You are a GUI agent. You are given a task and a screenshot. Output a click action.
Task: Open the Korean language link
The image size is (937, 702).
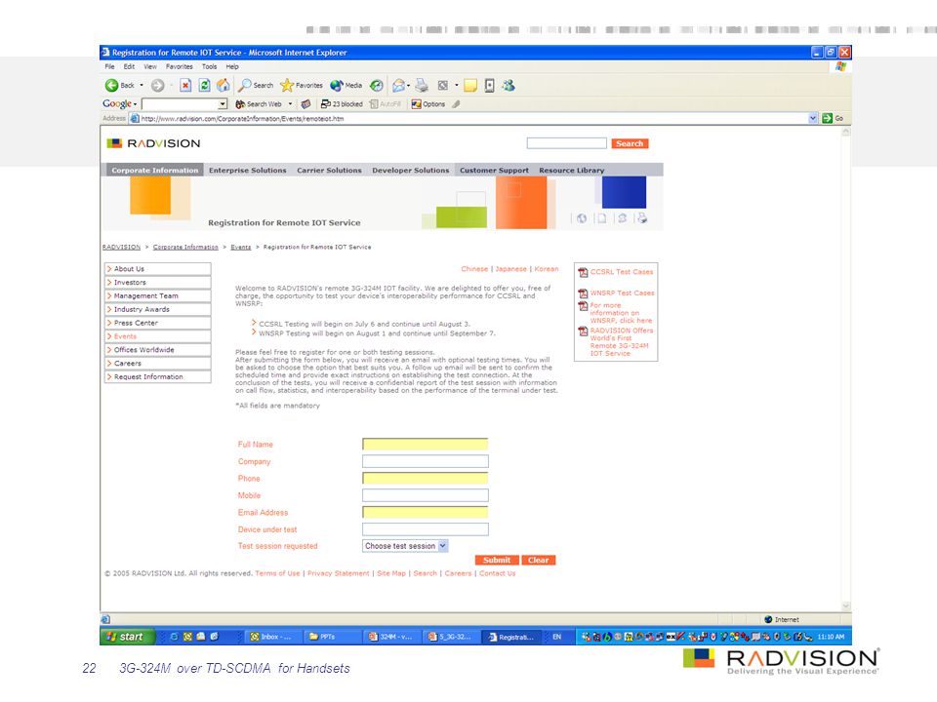[x=547, y=269]
